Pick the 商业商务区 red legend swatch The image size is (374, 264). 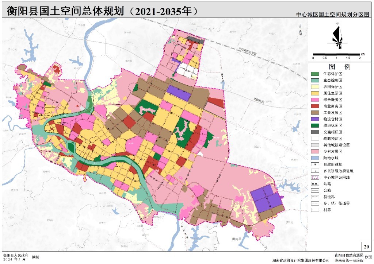point(315,106)
